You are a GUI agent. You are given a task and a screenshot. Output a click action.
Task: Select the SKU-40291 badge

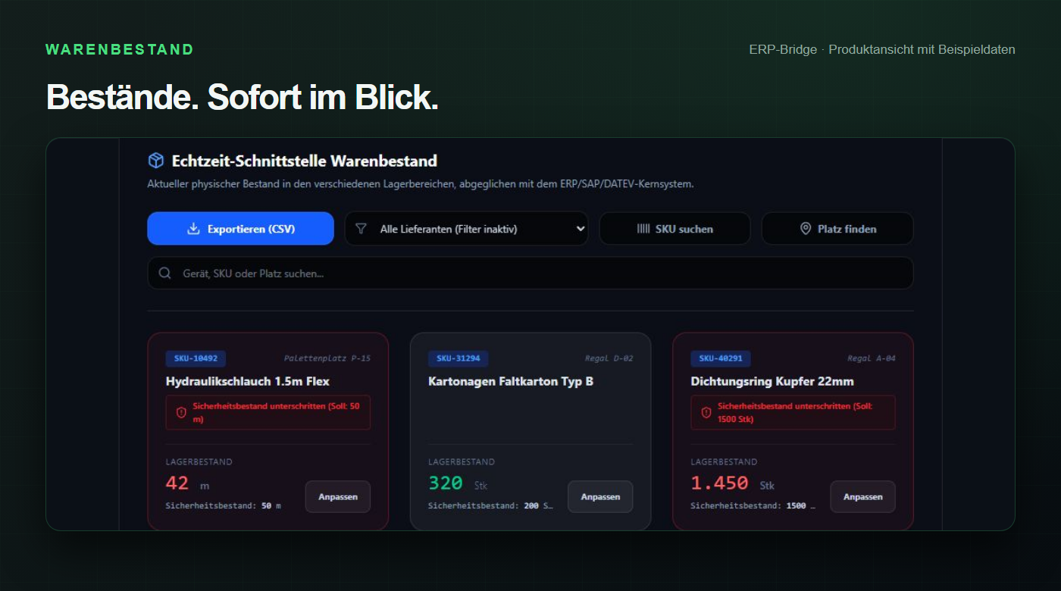[721, 358]
